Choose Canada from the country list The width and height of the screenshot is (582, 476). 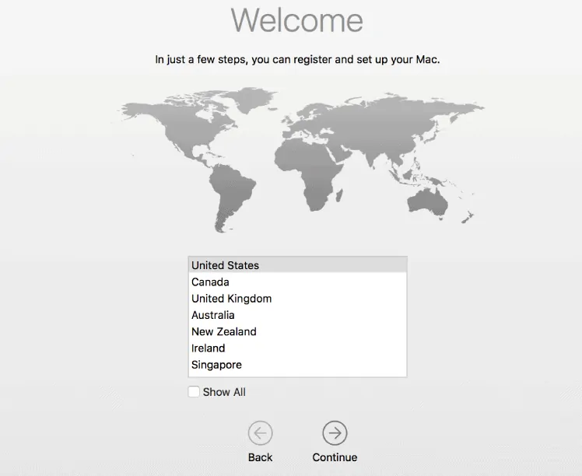click(x=210, y=282)
